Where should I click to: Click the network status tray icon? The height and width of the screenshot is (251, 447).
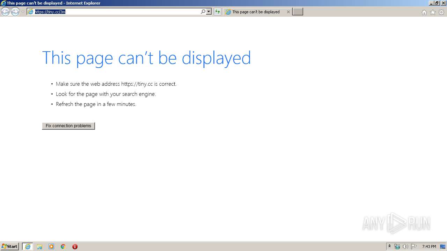click(397, 246)
